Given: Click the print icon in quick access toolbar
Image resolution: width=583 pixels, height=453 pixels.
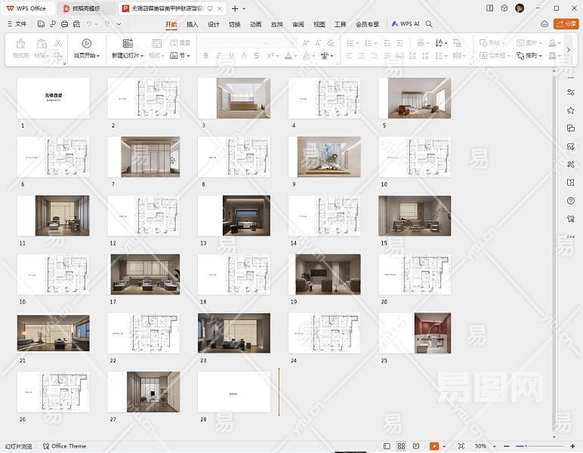Looking at the screenshot, I should click(x=65, y=24).
